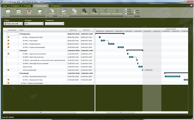The height and width of the screenshot is (120, 194).
Task: Toggle the Semana timeline scale checkbox
Action: 126,14
